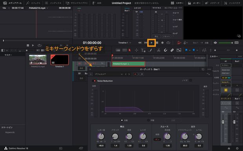This screenshot has width=243, height=151.
Task: Add a blue marker
Action: point(194,50)
